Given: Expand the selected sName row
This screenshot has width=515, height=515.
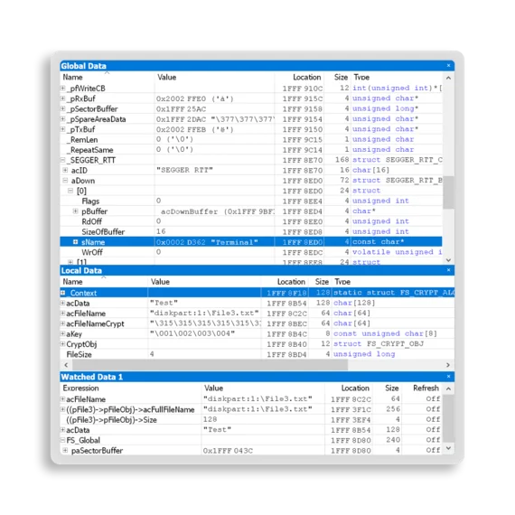Looking at the screenshot, I should coord(76,242).
